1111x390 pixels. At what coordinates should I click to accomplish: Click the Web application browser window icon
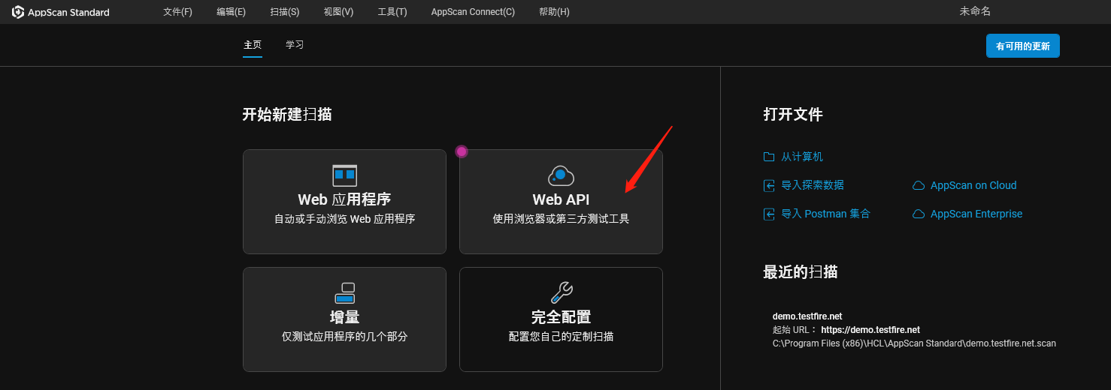click(x=344, y=175)
